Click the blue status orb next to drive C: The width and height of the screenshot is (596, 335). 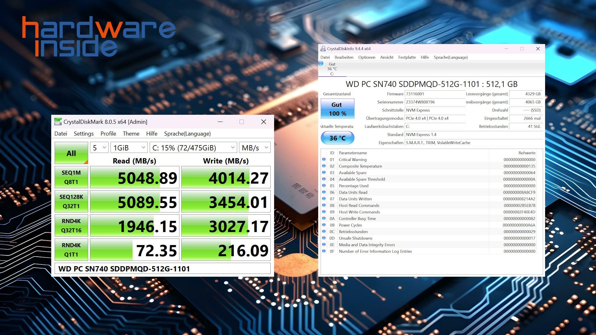point(321,64)
